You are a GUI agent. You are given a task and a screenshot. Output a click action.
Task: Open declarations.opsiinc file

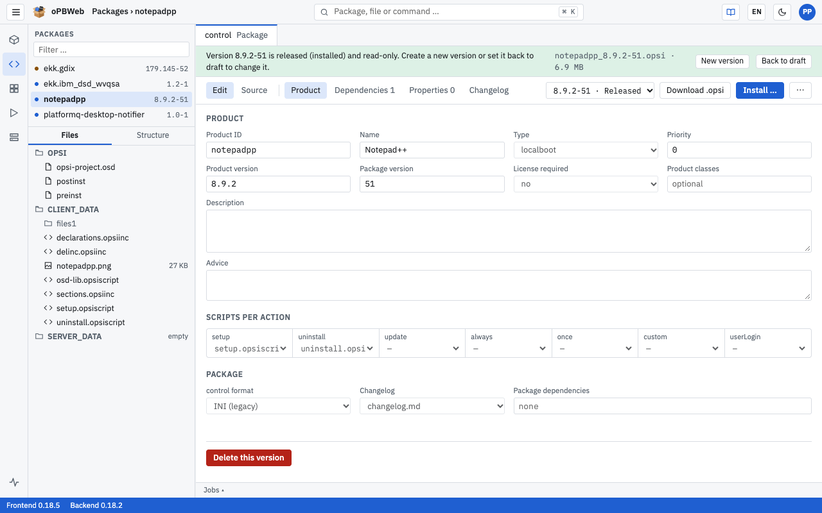click(x=111, y=238)
